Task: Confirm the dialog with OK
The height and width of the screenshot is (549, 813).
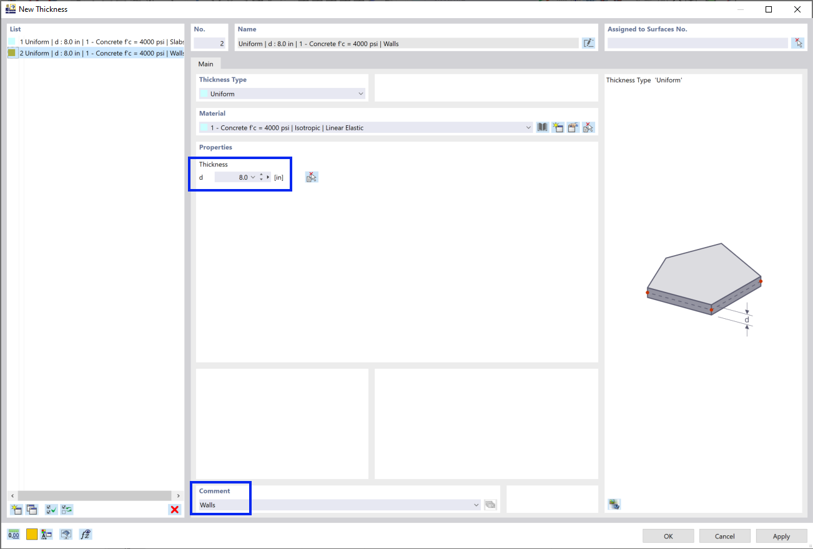Action: (x=668, y=535)
